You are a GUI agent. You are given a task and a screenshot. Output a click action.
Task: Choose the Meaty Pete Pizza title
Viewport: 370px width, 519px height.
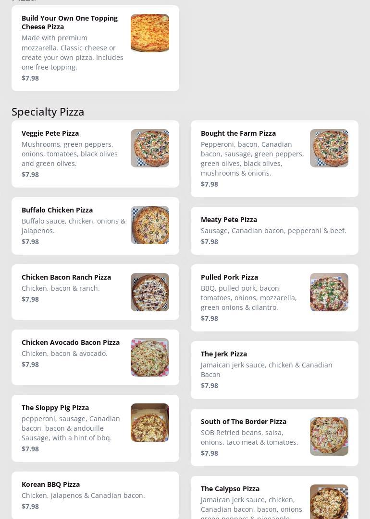tap(229, 220)
